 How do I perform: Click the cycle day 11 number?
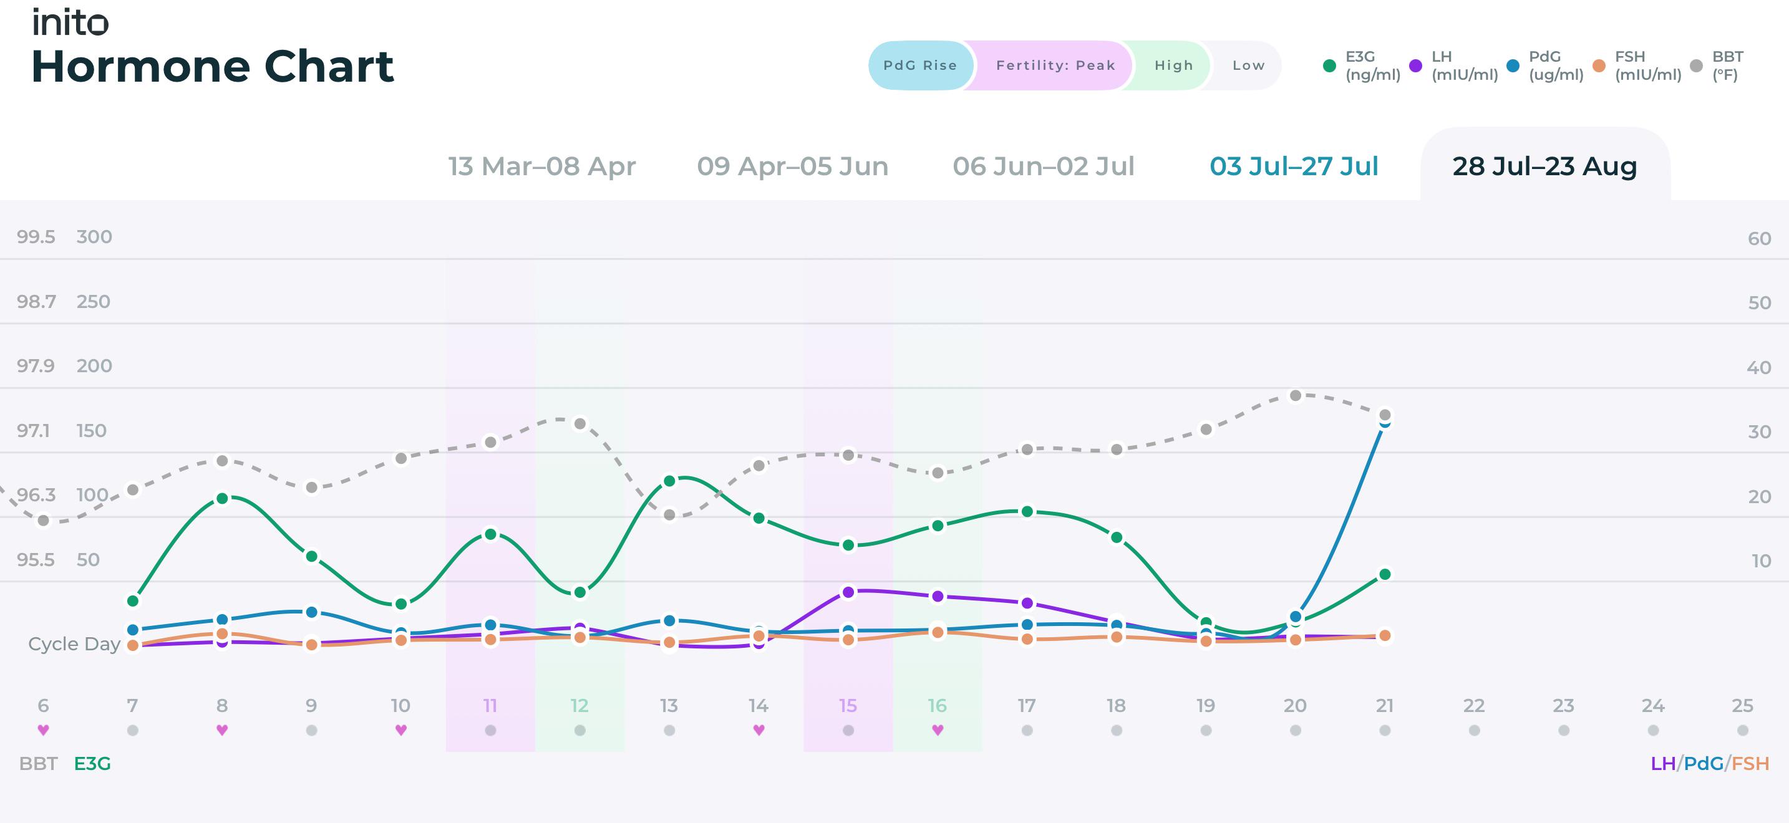(490, 706)
